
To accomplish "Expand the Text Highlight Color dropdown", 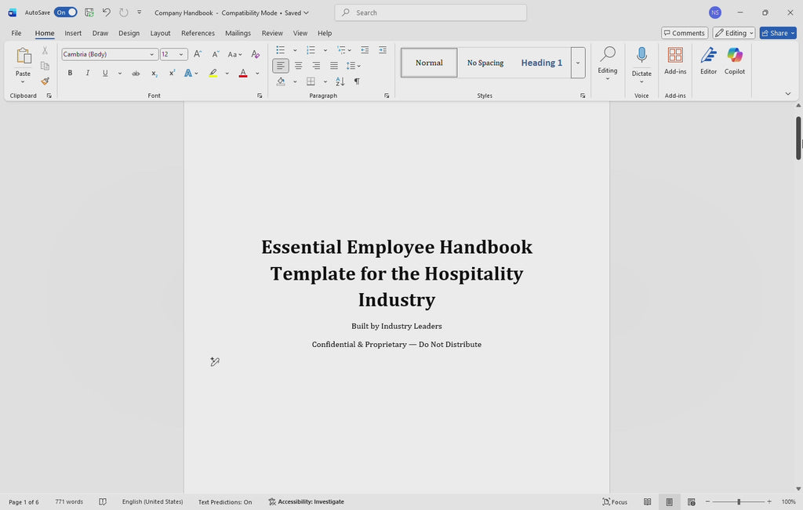I will click(227, 73).
